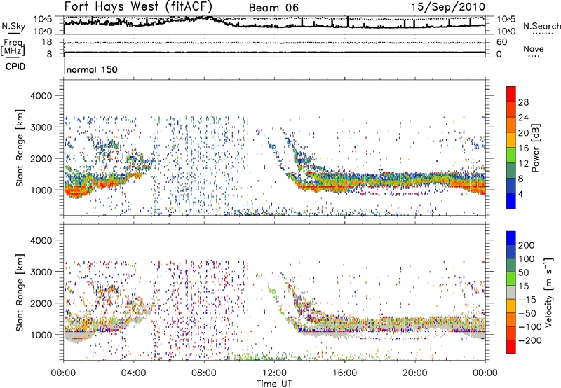The width and height of the screenshot is (561, 388).
Task: Click the 'Beam 06' label
Action: pyautogui.click(x=273, y=8)
